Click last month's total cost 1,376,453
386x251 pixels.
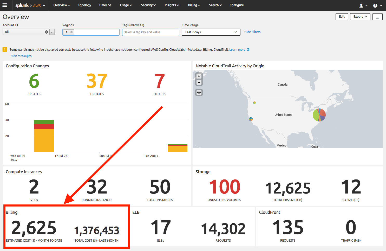click(96, 230)
